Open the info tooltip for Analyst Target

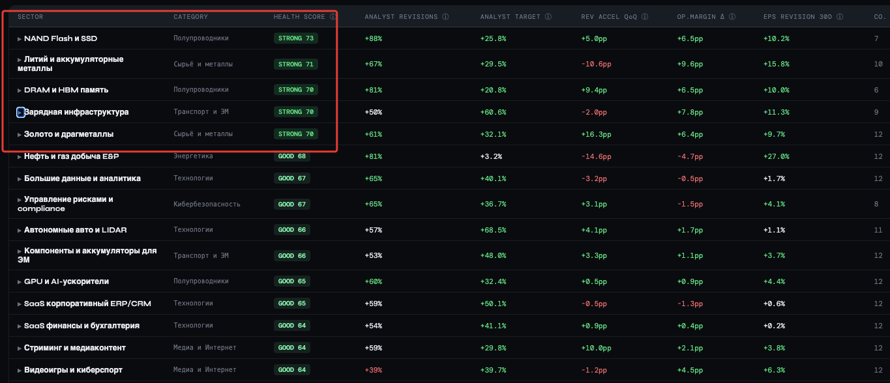coord(548,17)
